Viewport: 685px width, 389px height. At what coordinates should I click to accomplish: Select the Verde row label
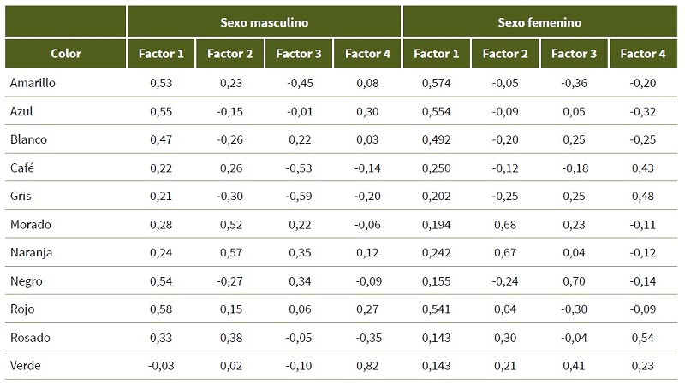(25, 365)
